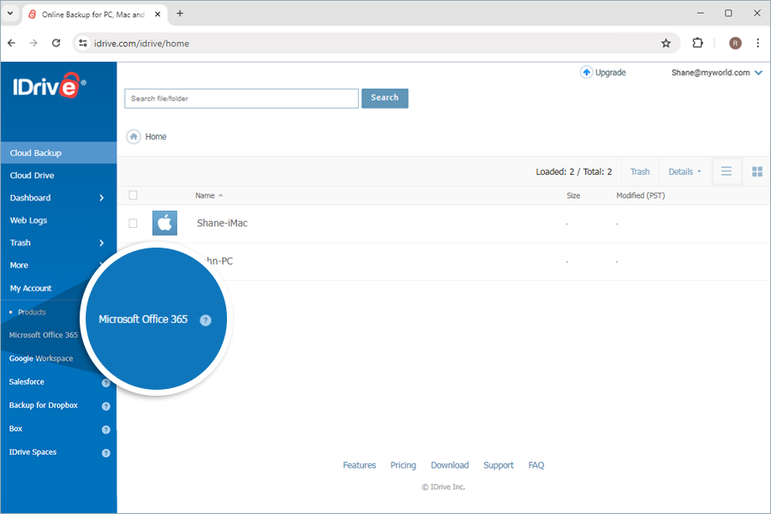Check the box for Shane-iMac
This screenshot has width=771, height=514.
(133, 224)
